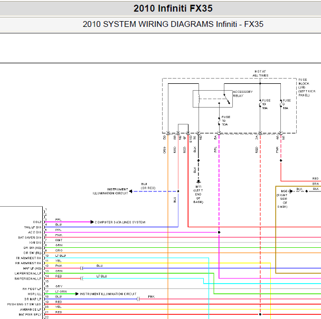Click the 2010 System Wiring Diagrams subtitle
Viewport: 321px width, 319px height.
point(173,24)
